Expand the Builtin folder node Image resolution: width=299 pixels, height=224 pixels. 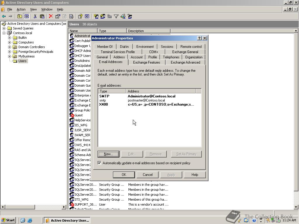point(10,38)
